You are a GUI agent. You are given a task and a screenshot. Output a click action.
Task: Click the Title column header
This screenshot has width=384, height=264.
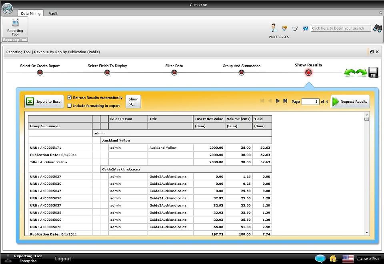170,119
